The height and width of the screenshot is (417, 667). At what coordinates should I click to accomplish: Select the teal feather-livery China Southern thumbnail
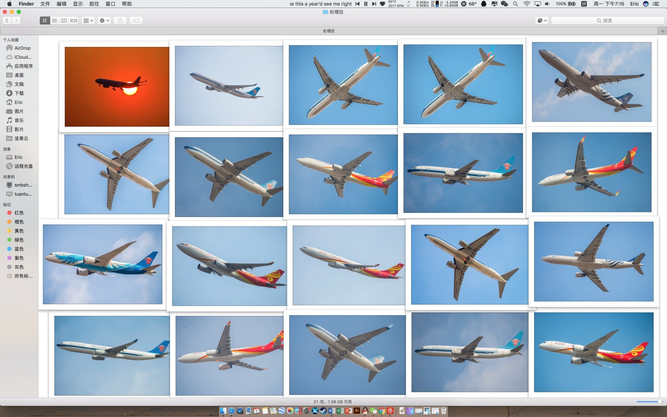[x=103, y=264]
